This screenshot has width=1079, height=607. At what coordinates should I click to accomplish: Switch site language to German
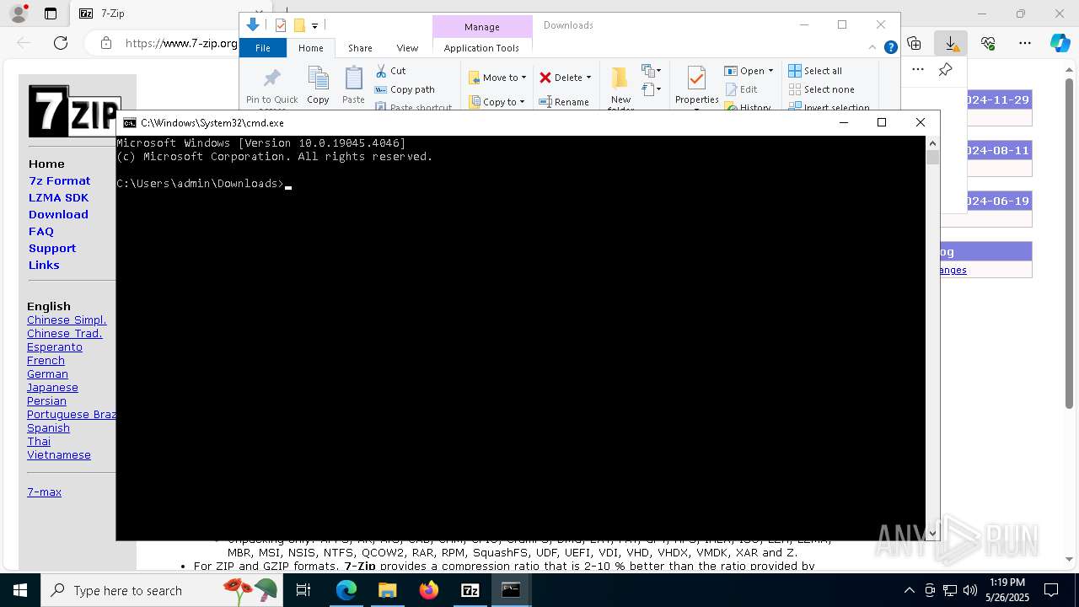point(47,373)
